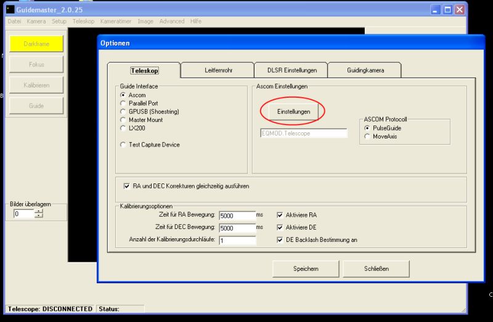This screenshot has height=322, width=493.
Task: Click the Zeit für RA Bewegung field
Action: [237, 215]
